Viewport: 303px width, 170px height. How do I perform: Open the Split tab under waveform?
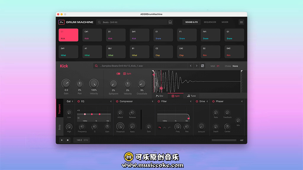tap(175, 96)
